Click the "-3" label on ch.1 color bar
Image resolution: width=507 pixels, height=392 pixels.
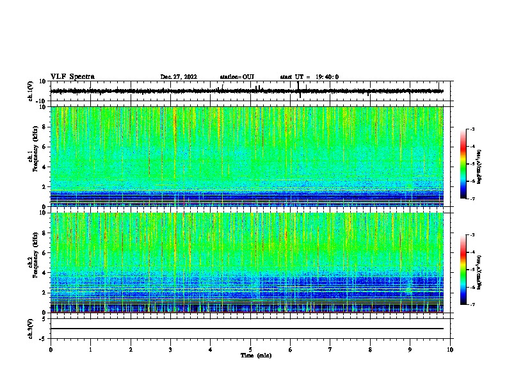pyautogui.click(x=472, y=129)
